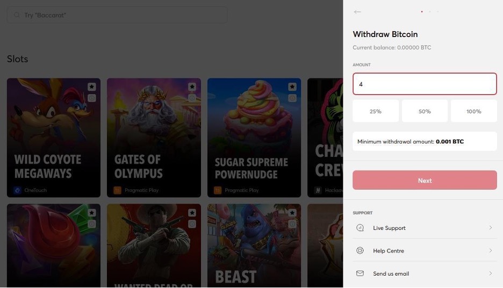Viewport: 503px width, 288px height.
Task: Click the Hacksaw provider icon
Action: [318, 190]
